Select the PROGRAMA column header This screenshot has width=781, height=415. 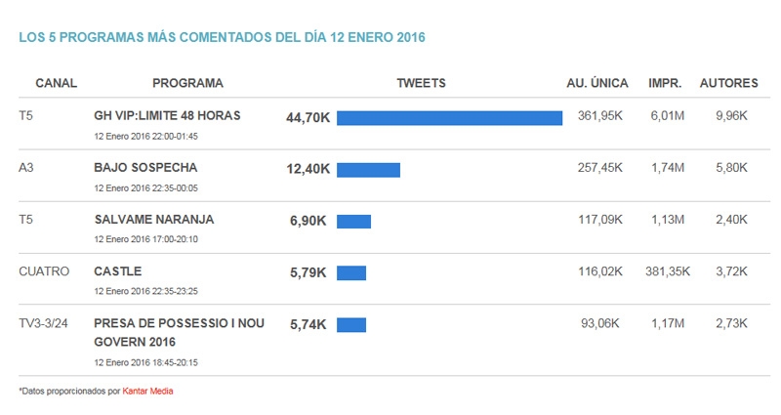pyautogui.click(x=187, y=84)
